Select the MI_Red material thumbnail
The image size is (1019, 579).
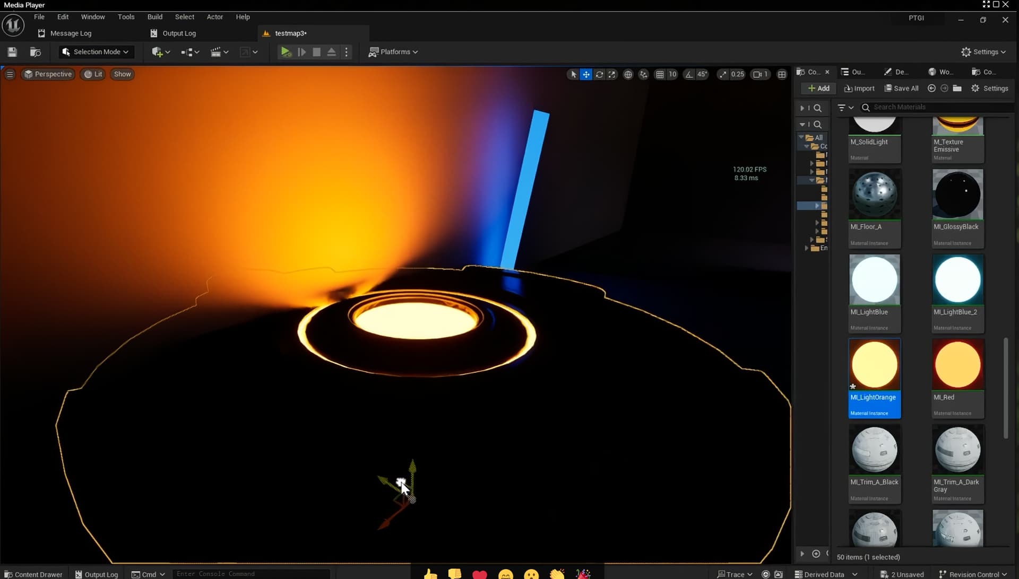click(957, 364)
